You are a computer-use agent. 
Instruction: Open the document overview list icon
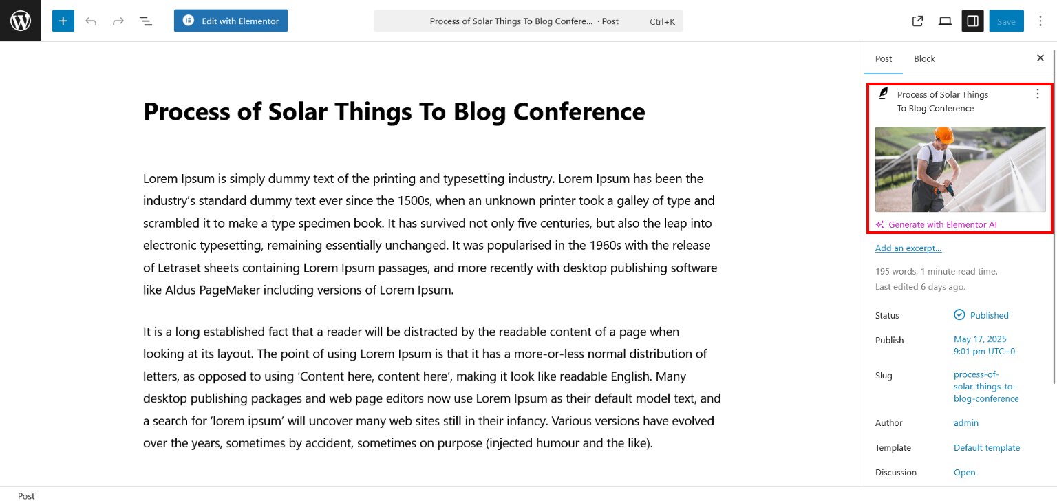146,21
